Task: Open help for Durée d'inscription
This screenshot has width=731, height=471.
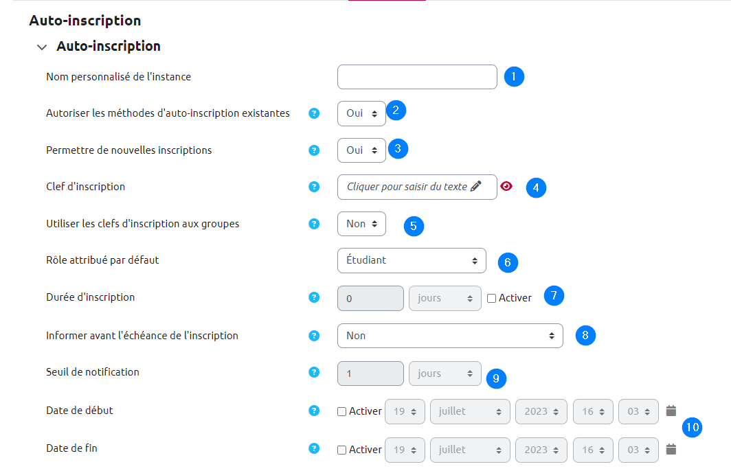Action: (x=314, y=297)
